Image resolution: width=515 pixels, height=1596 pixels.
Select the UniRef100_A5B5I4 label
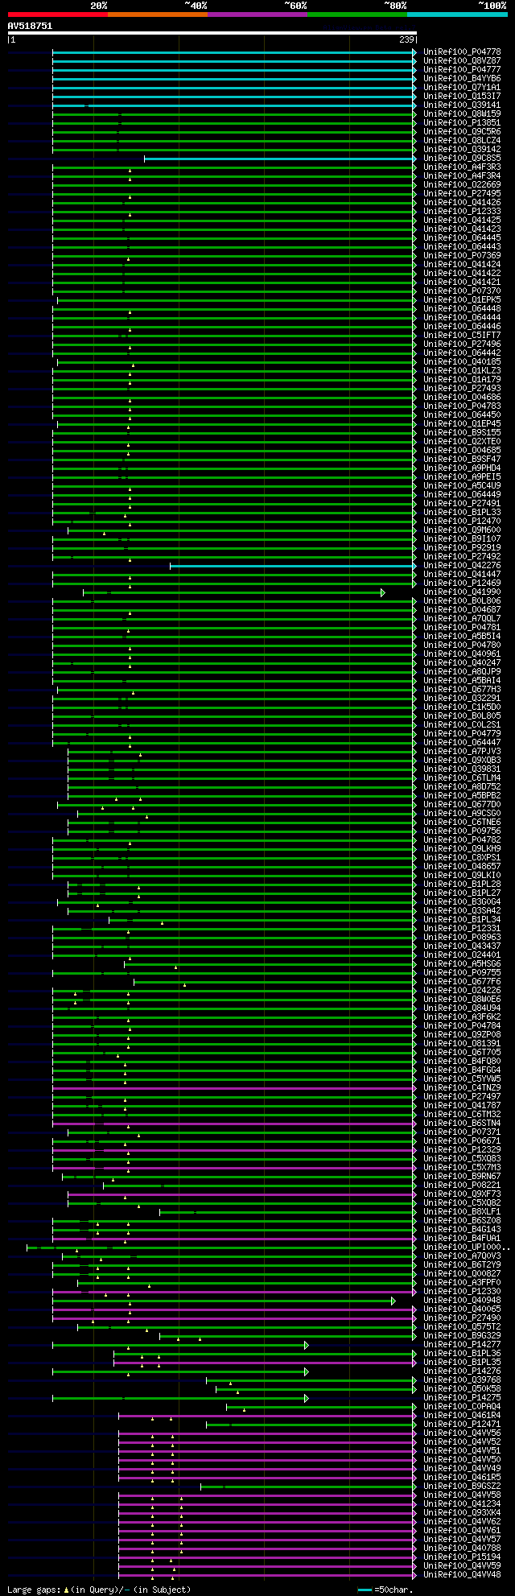pyautogui.click(x=462, y=637)
